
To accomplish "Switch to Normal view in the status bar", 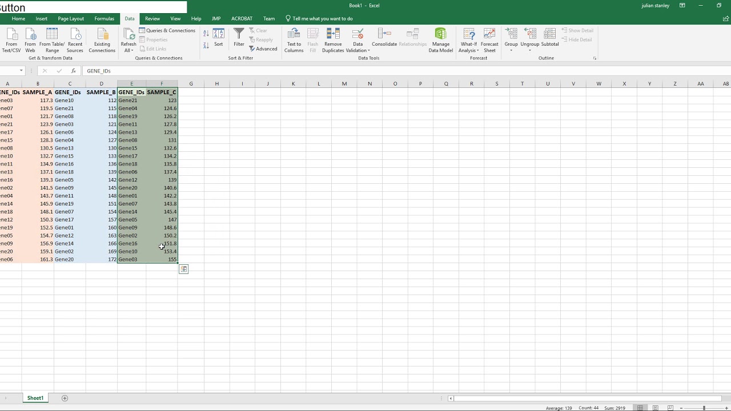I will click(640, 408).
